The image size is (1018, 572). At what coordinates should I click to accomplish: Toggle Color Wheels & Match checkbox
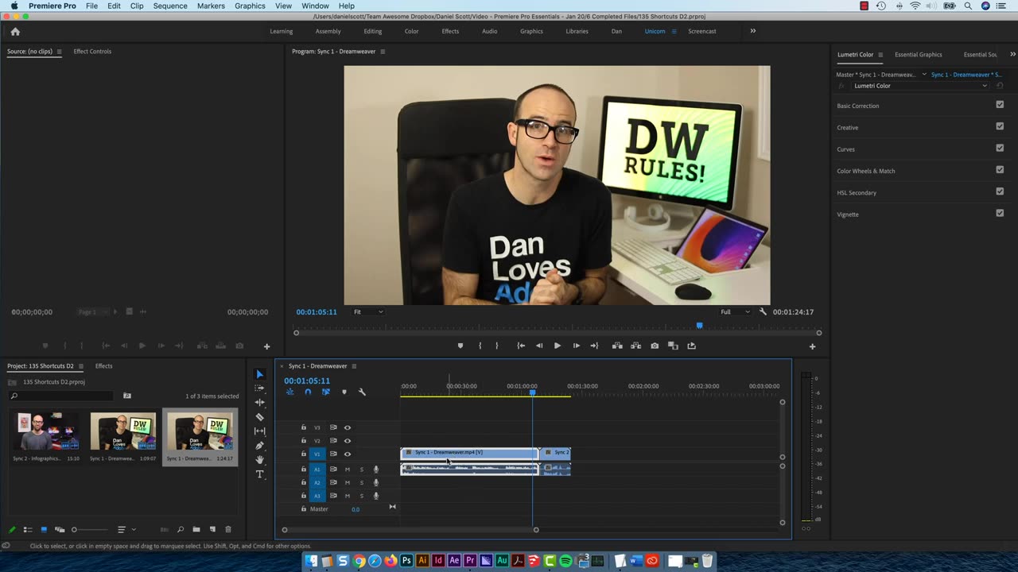pos(1000,169)
